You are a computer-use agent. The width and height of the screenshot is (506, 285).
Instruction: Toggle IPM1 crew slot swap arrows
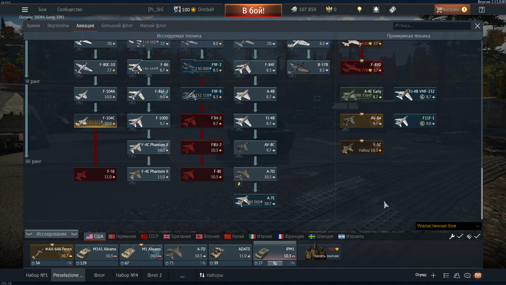coord(275,263)
